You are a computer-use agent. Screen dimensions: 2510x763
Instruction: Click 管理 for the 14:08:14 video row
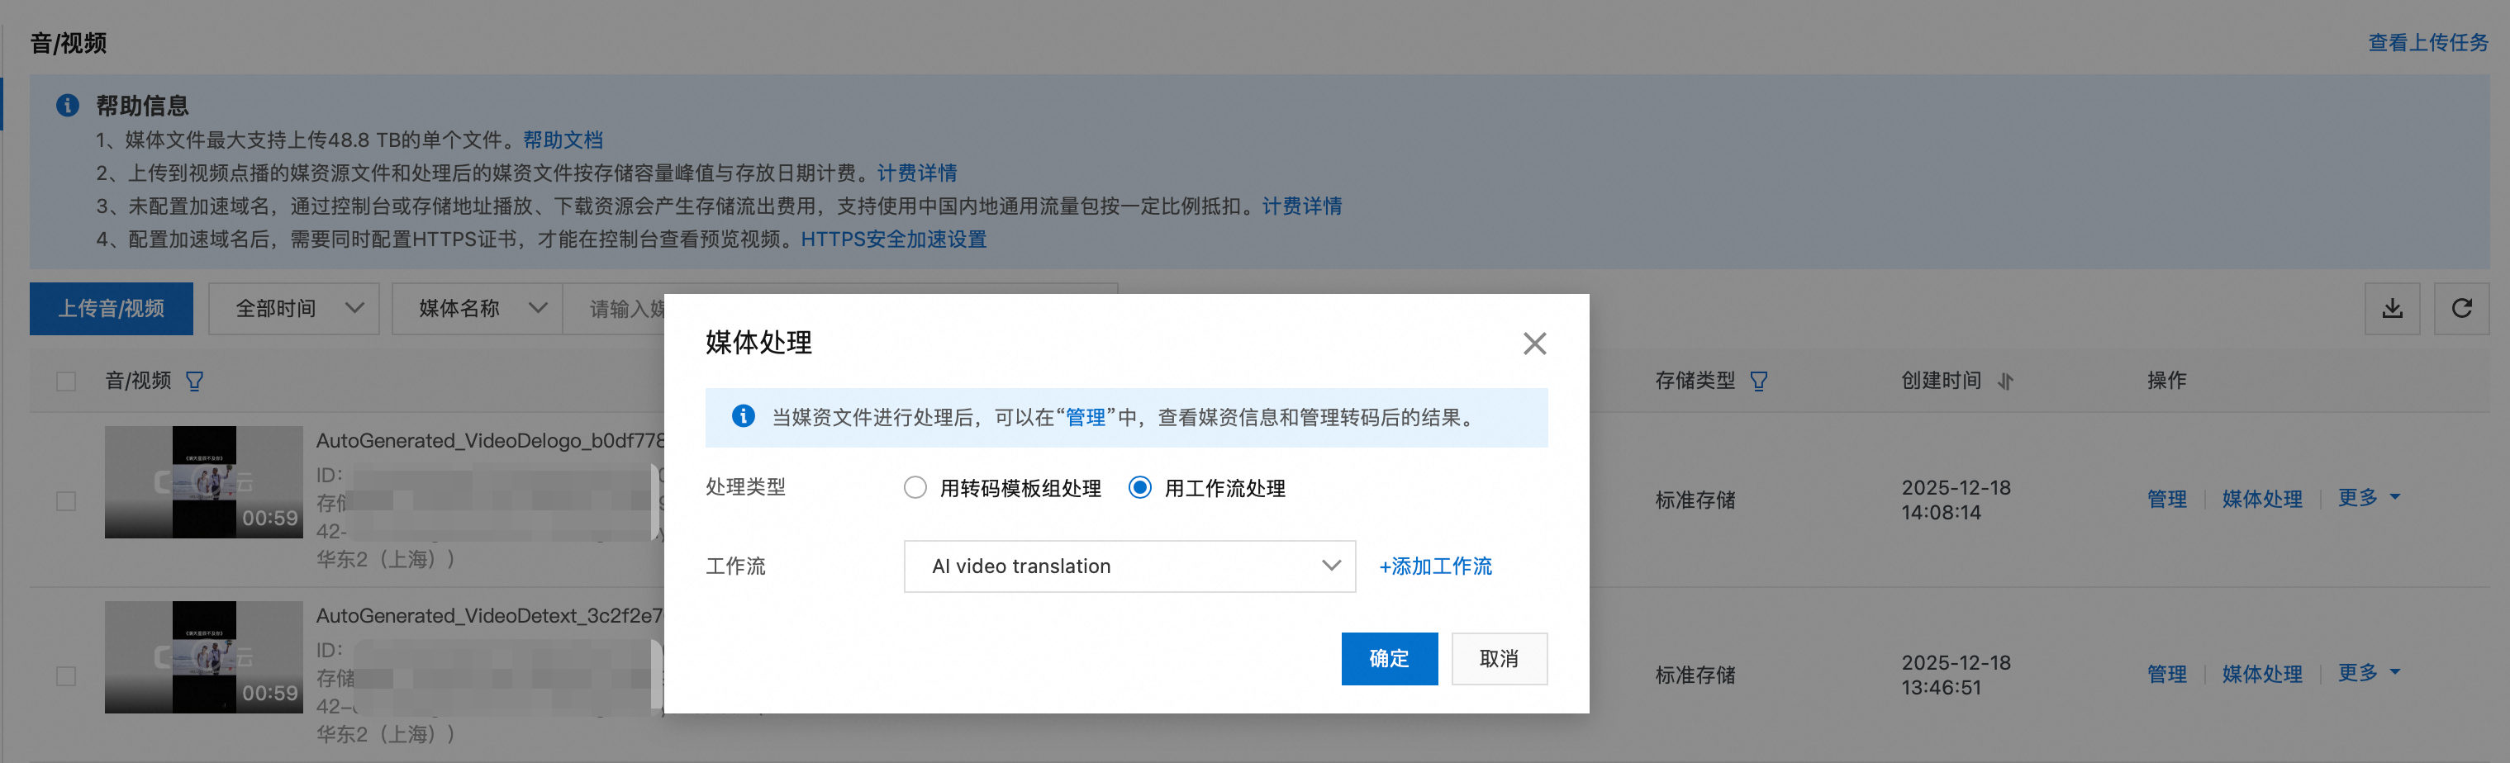tap(2166, 500)
